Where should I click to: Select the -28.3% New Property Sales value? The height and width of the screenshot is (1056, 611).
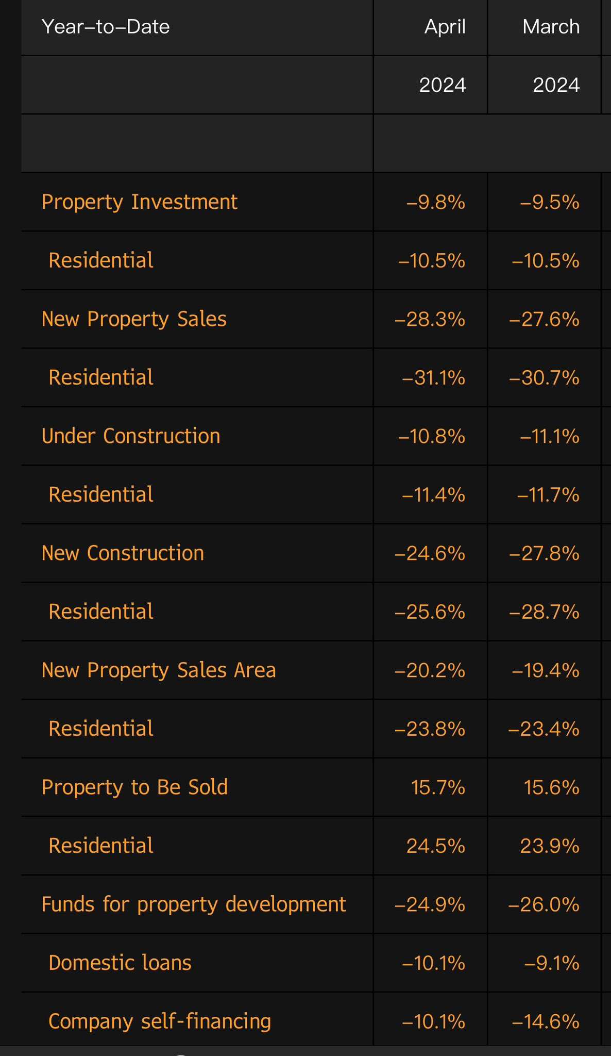[x=430, y=320]
